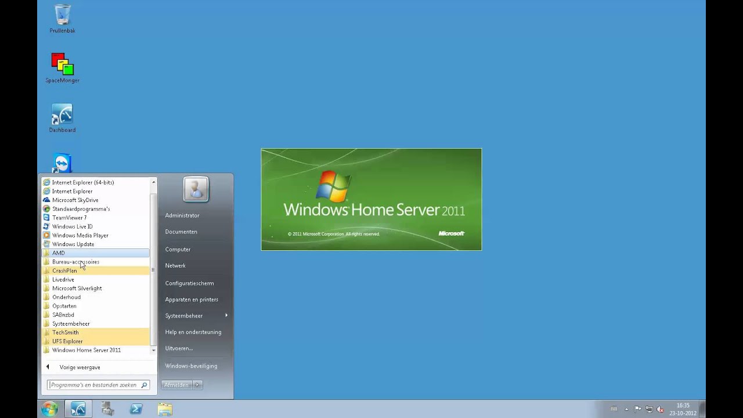Image resolution: width=743 pixels, height=418 pixels.
Task: Expand the Microsoft Silverlight folder
Action: [x=96, y=289]
